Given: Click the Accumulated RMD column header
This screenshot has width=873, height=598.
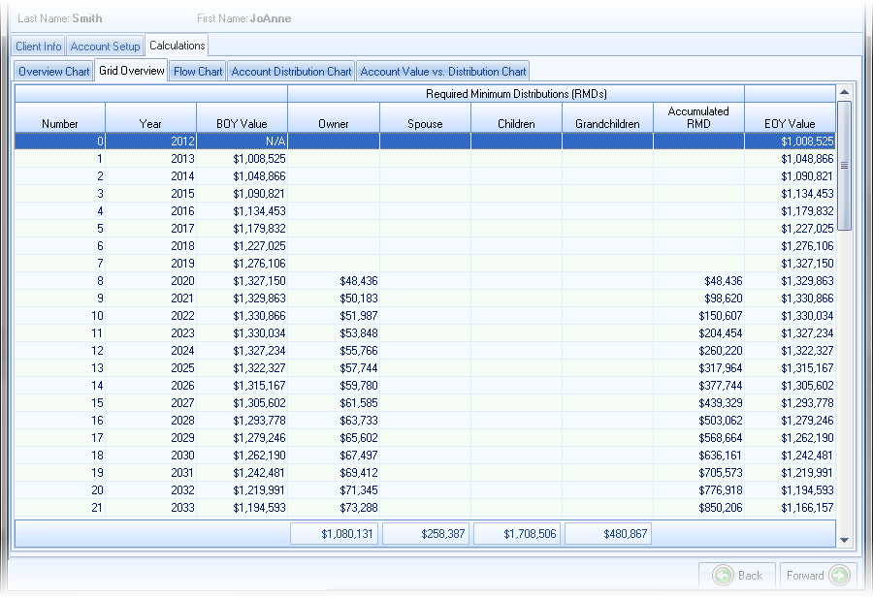Looking at the screenshot, I should (698, 117).
